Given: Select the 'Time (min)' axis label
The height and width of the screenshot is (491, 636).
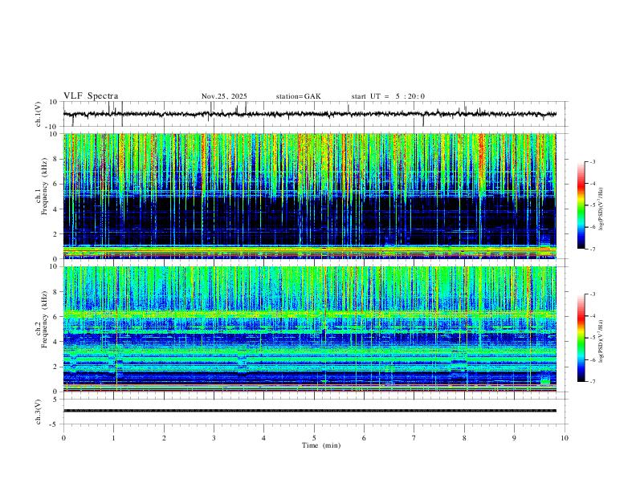Looking at the screenshot, I should [321, 445].
